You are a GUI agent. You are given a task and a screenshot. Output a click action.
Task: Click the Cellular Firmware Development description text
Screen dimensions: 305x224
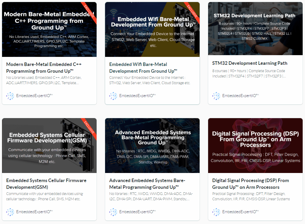click(x=45, y=196)
